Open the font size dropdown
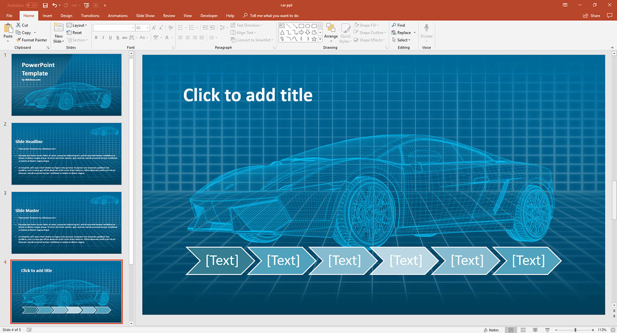617x333 pixels. (147, 28)
